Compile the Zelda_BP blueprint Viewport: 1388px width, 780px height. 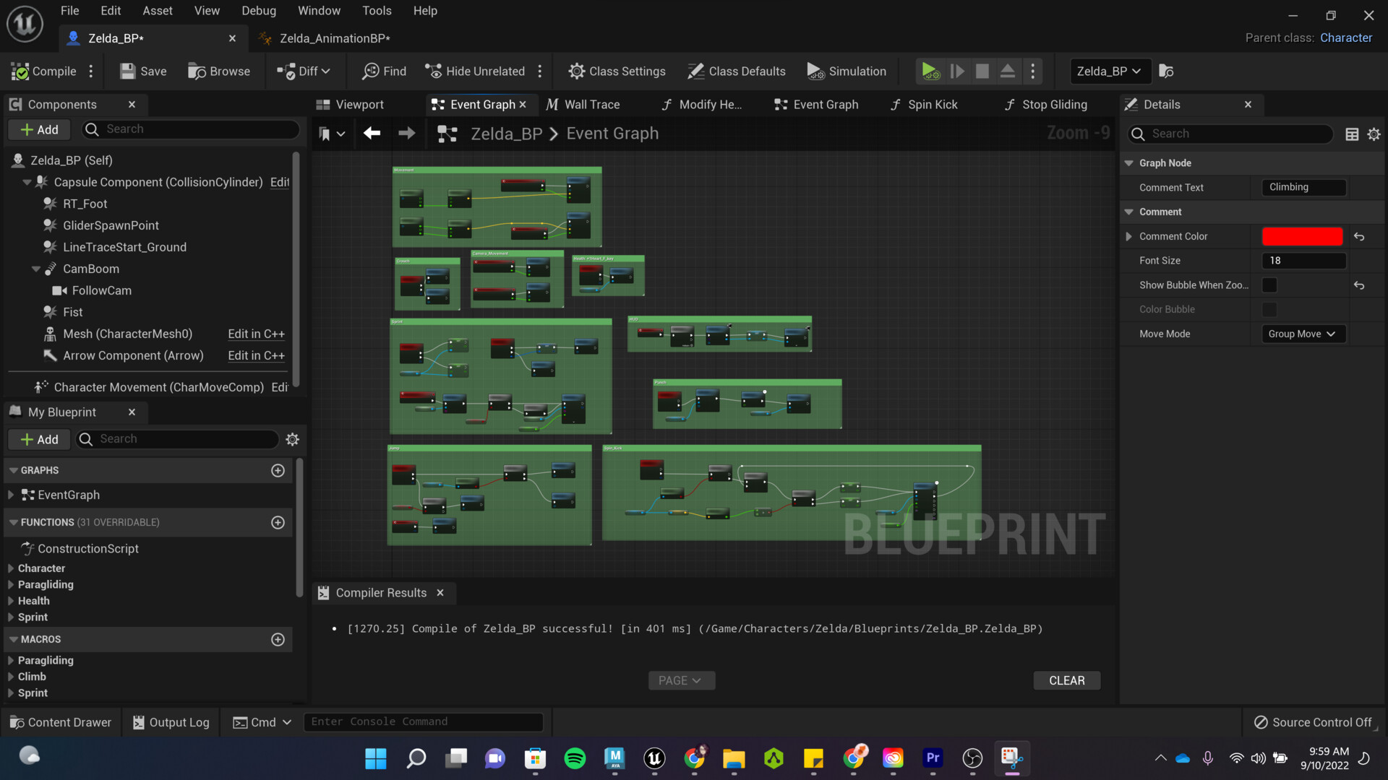pyautogui.click(x=43, y=71)
